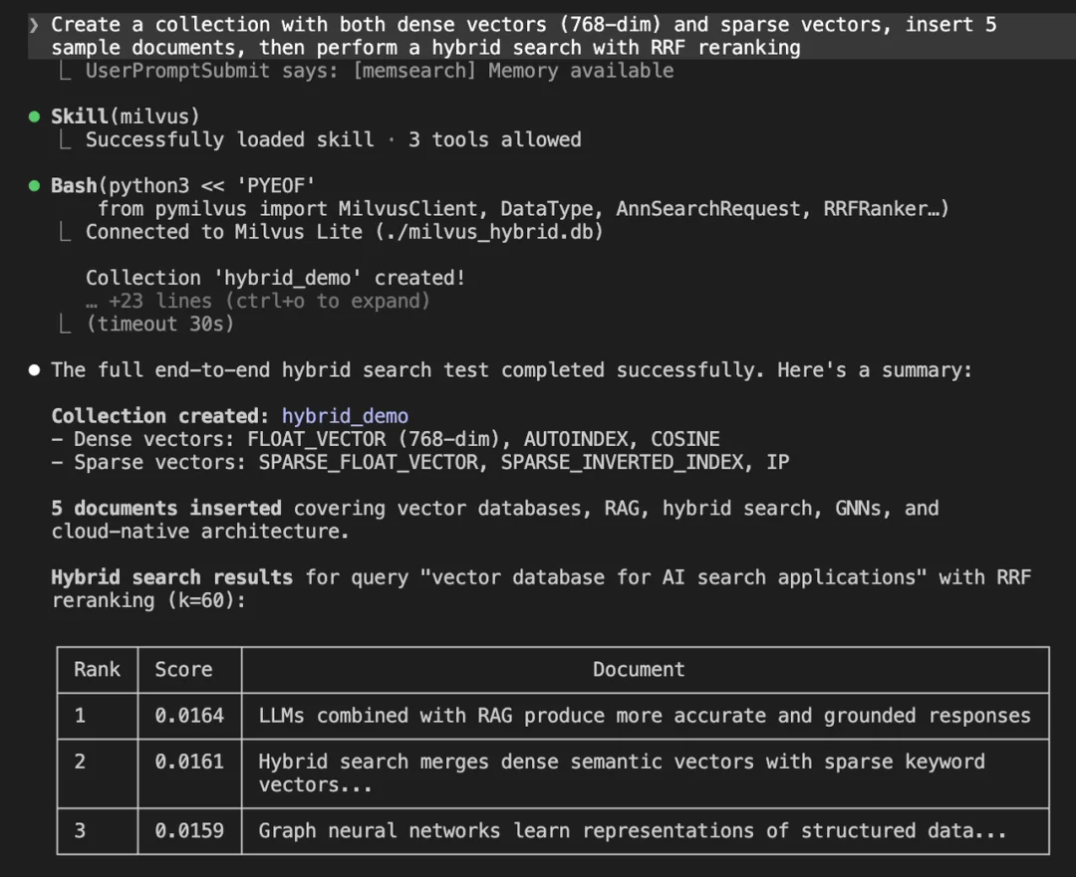Click the 'Rank' table column header
1076x877 pixels.
point(97,670)
